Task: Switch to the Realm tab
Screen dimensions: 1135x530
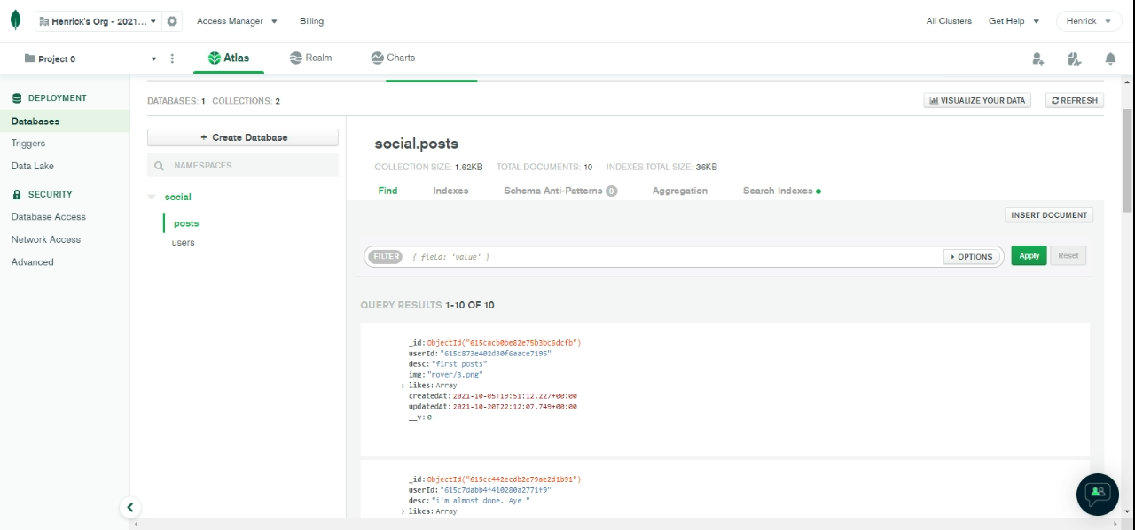Action: tap(310, 58)
